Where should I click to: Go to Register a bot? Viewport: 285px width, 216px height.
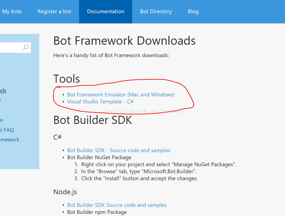coord(54,12)
